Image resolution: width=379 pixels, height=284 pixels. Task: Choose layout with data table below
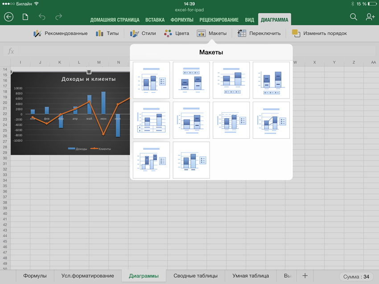[x=151, y=120]
